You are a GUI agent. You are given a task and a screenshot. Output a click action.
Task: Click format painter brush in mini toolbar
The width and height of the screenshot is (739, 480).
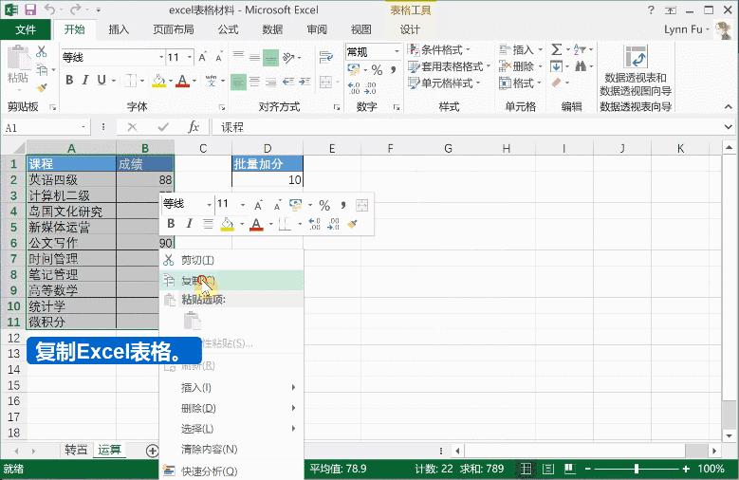pyautogui.click(x=352, y=224)
